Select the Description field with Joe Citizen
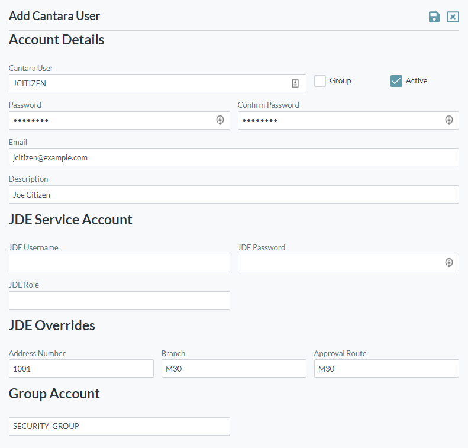The width and height of the screenshot is (468, 448). 234,194
